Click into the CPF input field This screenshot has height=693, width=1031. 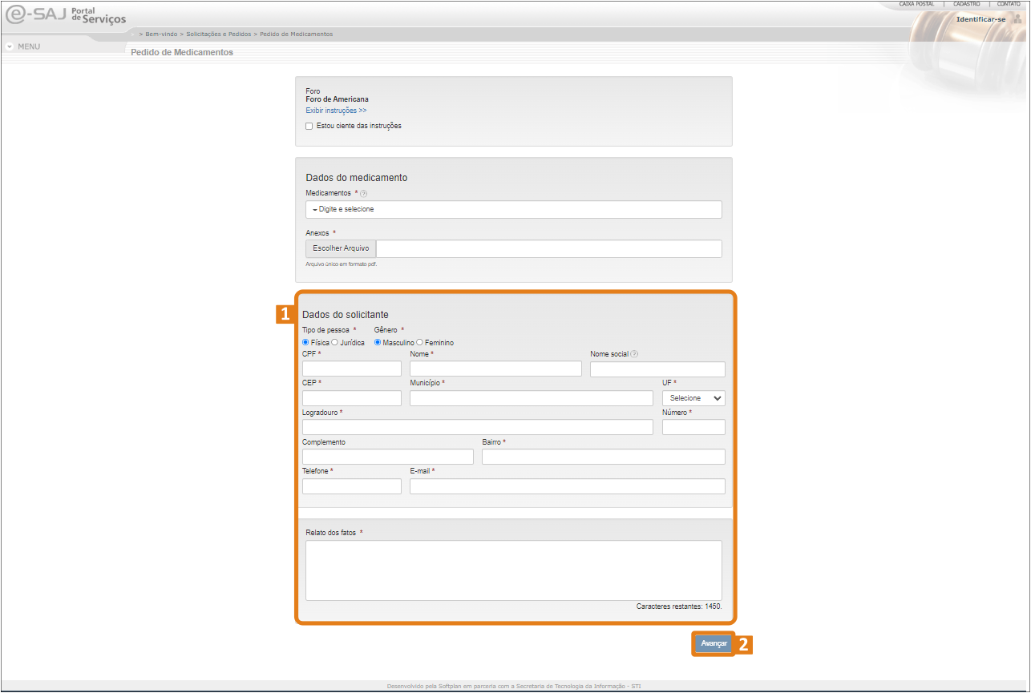(x=351, y=369)
